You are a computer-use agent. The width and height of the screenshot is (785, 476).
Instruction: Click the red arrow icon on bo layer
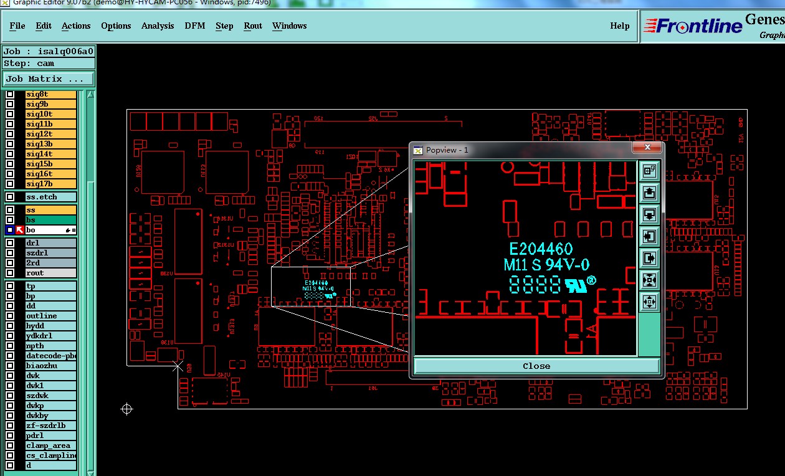point(19,231)
